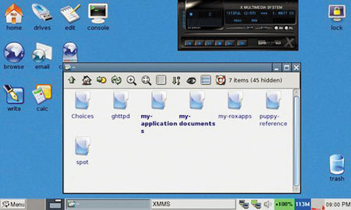The image size is (351, 210).
Task: Click the 100% battery indicator in tray
Action: tap(284, 204)
